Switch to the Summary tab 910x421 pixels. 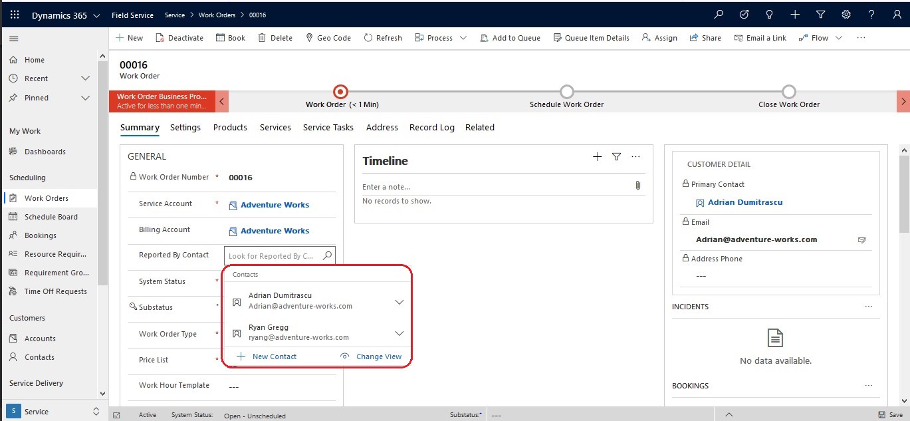pyautogui.click(x=140, y=128)
